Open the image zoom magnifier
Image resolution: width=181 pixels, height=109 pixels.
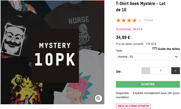pos(98,98)
